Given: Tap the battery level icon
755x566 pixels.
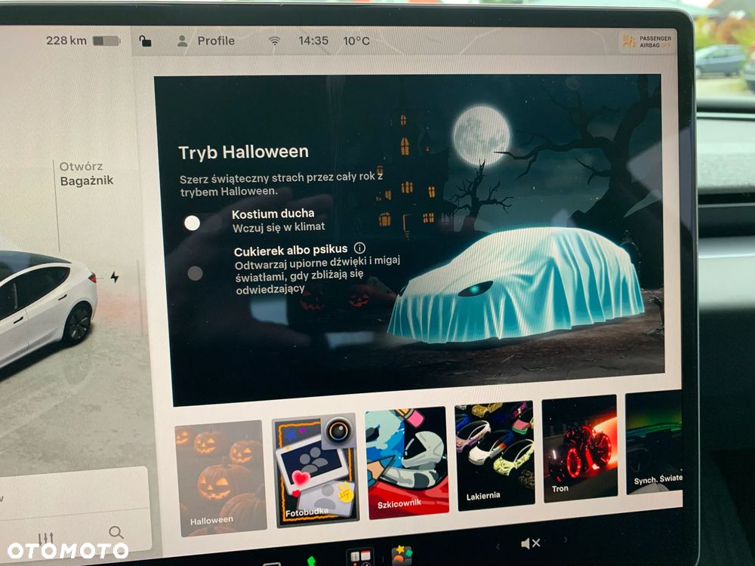Looking at the screenshot, I should pyautogui.click(x=106, y=41).
